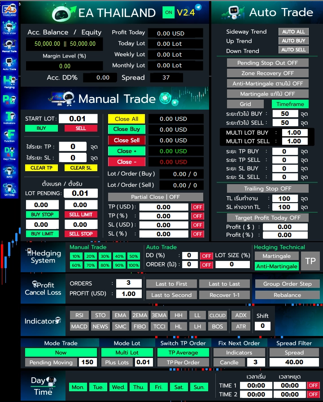Image resolution: width=323 pixels, height=402 pixels.
Task: Click the red SELL button
Action: point(81,128)
